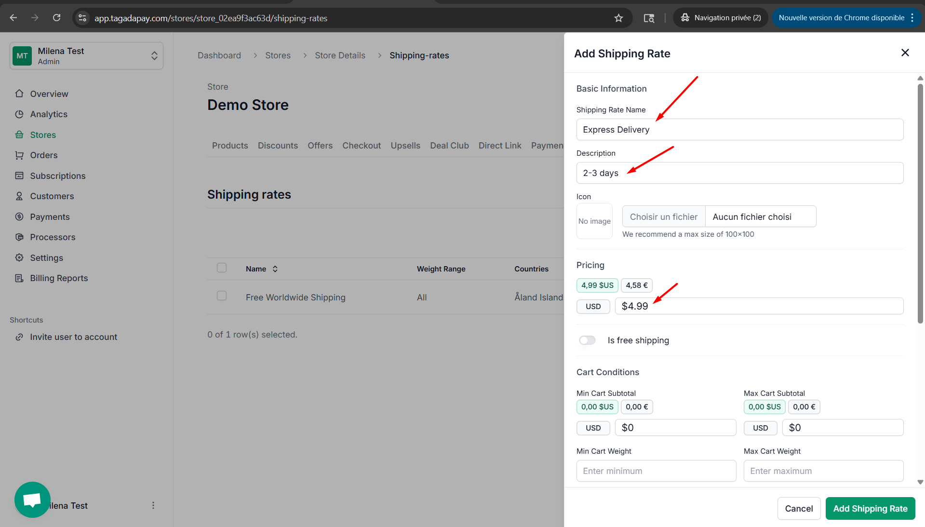Close the Add Shipping Rate panel
The height and width of the screenshot is (527, 925).
coord(905,53)
